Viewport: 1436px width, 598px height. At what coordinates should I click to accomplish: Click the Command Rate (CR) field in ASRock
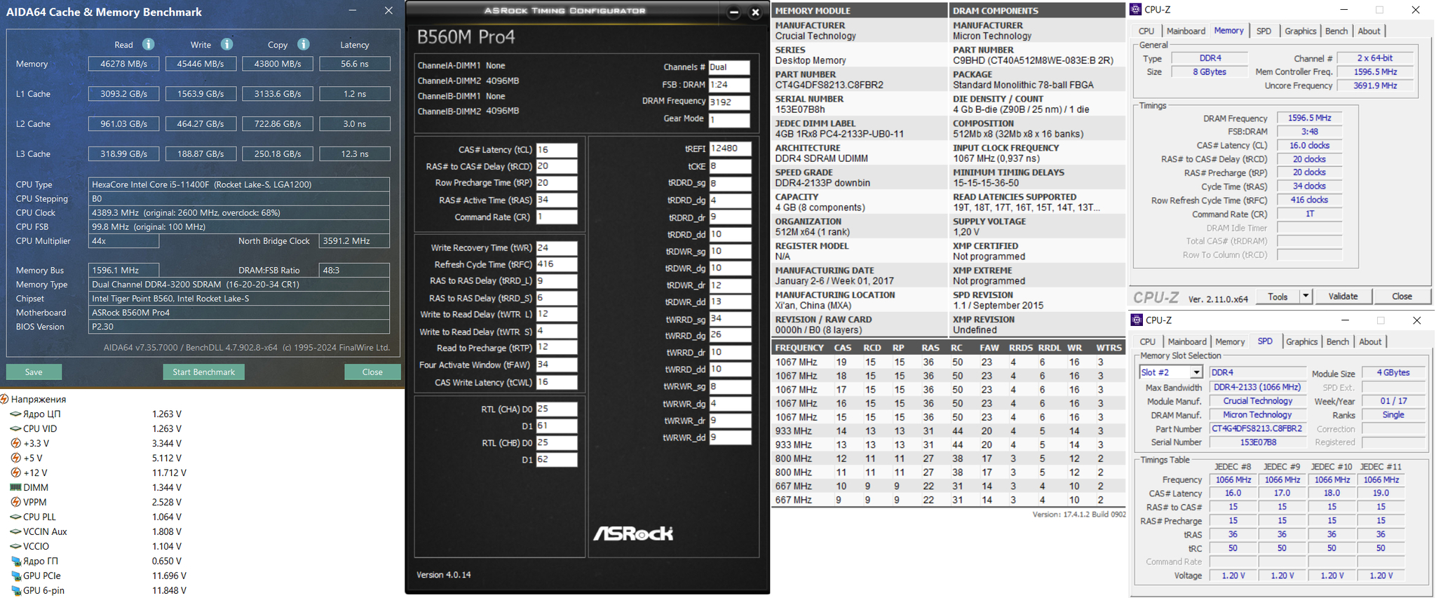tap(557, 217)
